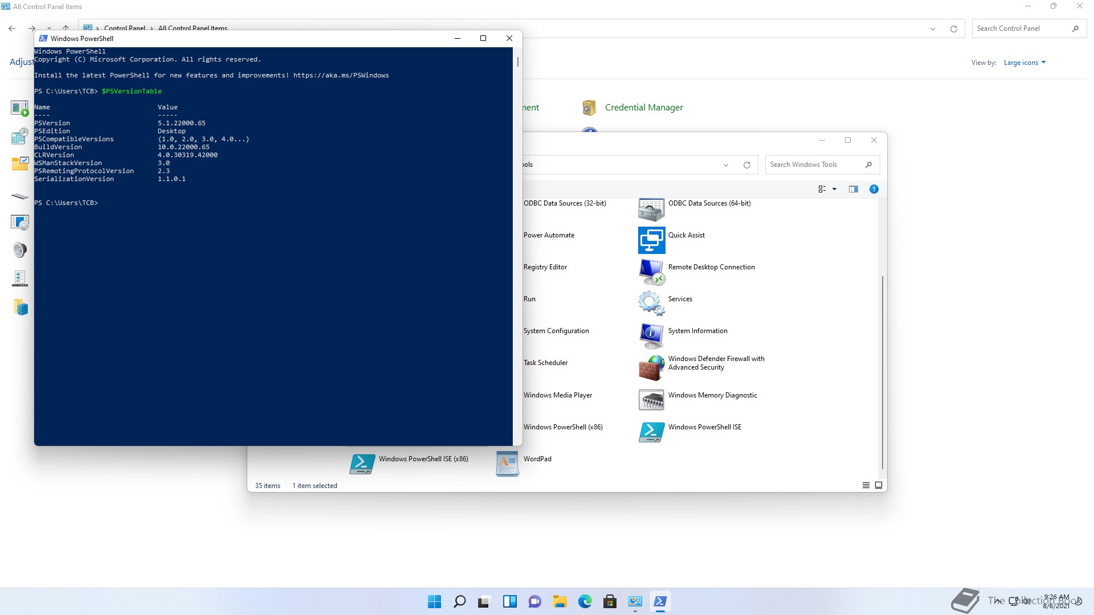Open recent locations dropdown in Control Panel
The height and width of the screenshot is (615, 1094).
point(50,28)
